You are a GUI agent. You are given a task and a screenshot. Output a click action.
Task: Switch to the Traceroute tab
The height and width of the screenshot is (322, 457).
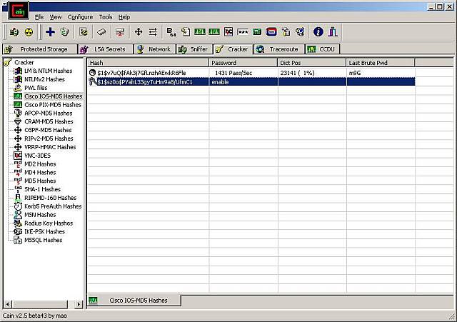coord(279,49)
